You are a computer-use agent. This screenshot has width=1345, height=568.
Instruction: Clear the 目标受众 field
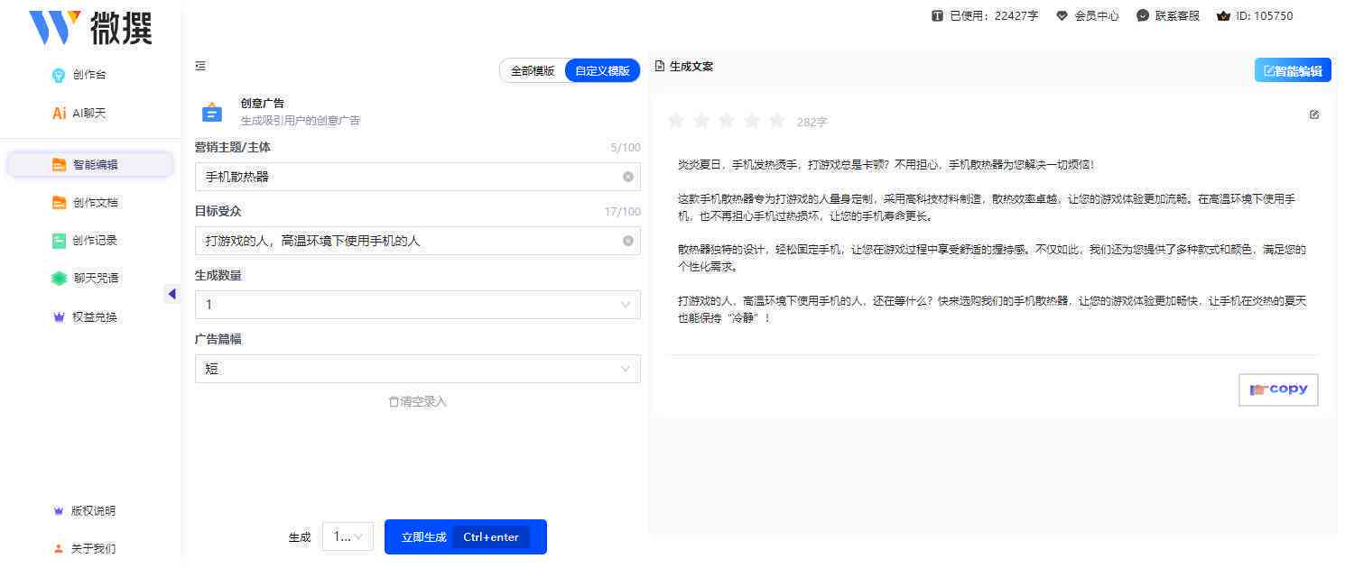628,241
